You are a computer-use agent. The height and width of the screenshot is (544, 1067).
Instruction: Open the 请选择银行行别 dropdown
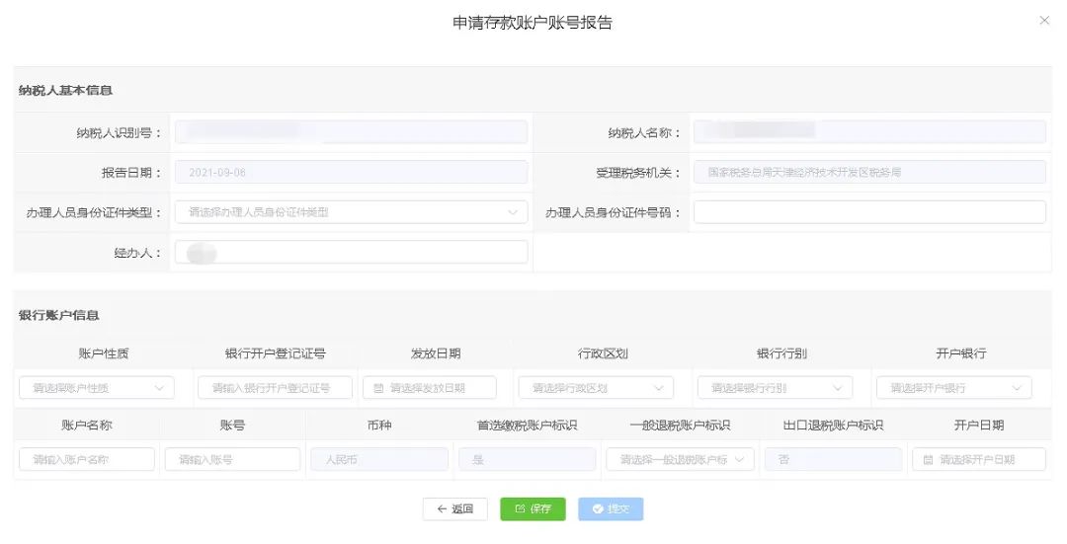coord(776,388)
